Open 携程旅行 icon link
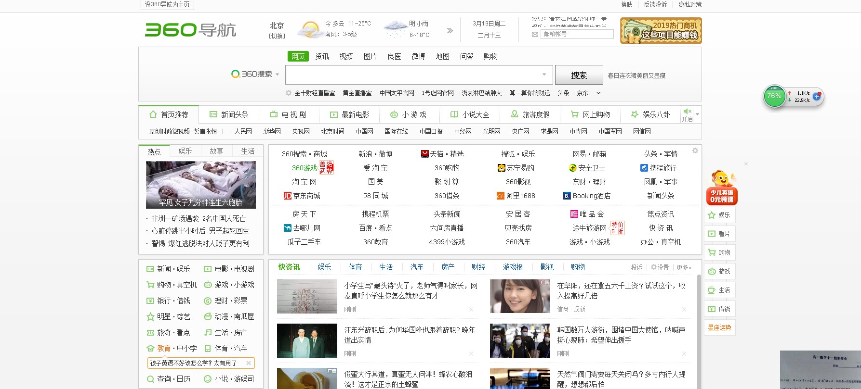The image size is (861, 389). click(644, 168)
